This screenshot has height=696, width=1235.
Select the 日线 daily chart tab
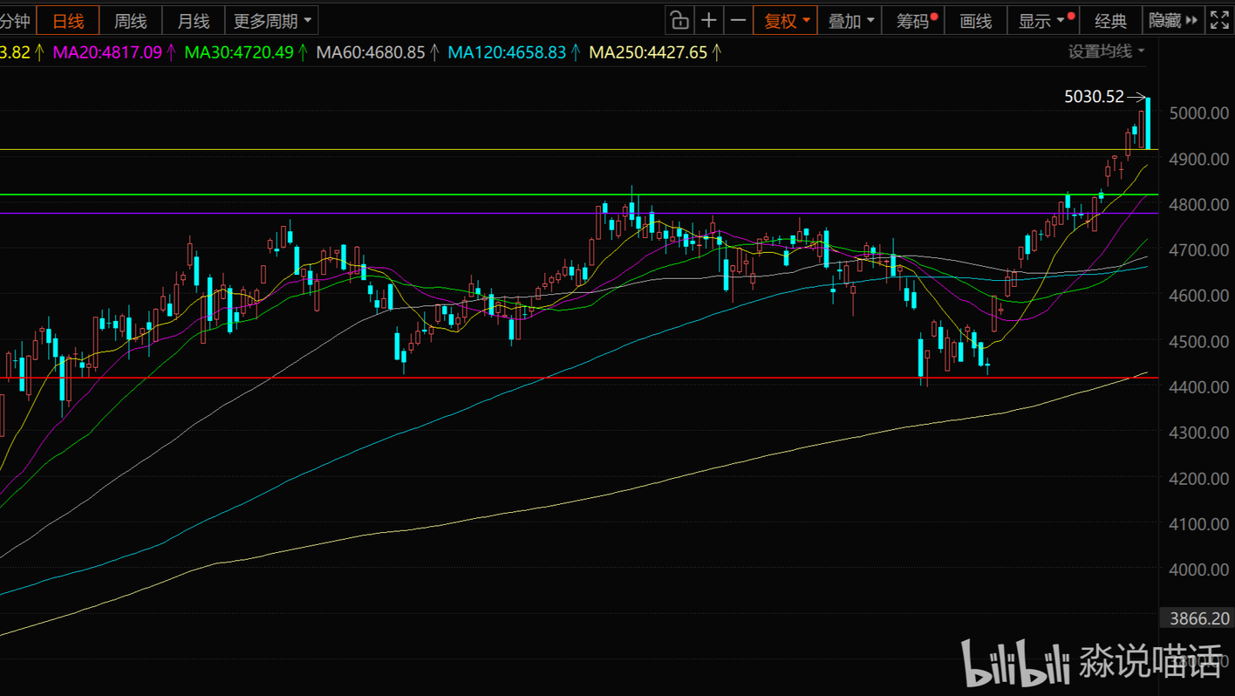[x=68, y=21]
